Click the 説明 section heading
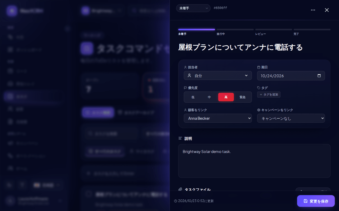339x211 pixels. 188,138
